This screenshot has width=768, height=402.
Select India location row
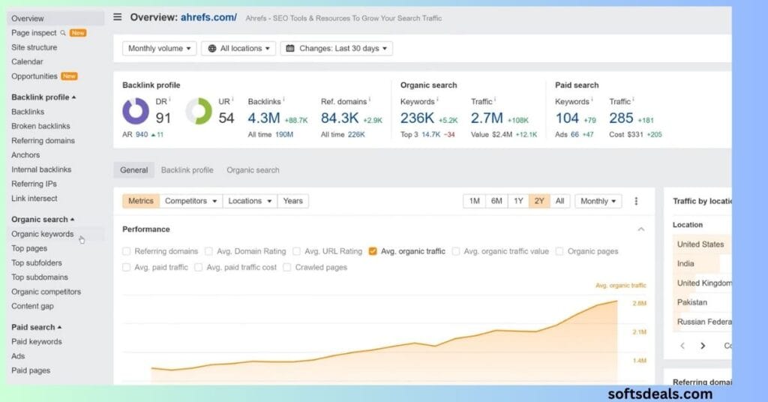[702, 263]
